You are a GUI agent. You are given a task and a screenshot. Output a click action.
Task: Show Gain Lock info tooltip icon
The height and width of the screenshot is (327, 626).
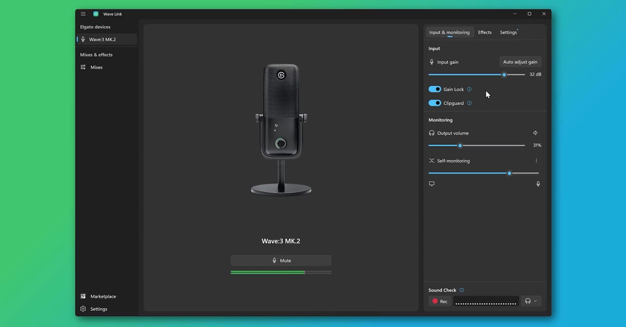(x=469, y=89)
